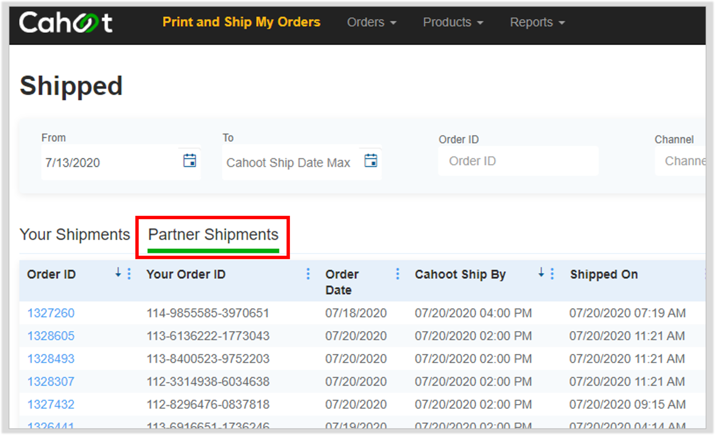
Task: Sort by Order ID arrow icon
Action: pos(118,273)
